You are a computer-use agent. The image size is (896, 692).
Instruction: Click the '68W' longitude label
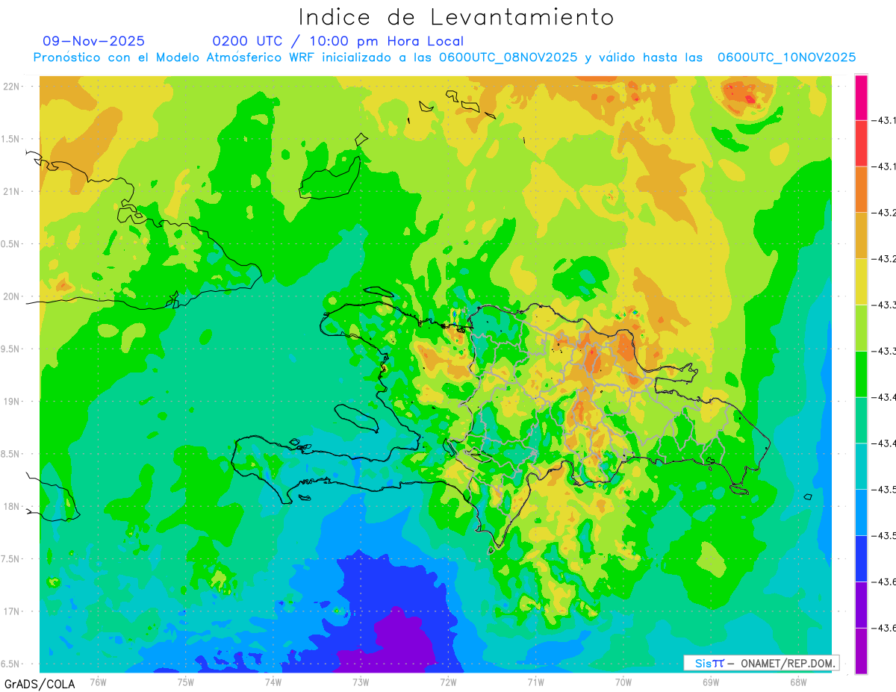[798, 682]
